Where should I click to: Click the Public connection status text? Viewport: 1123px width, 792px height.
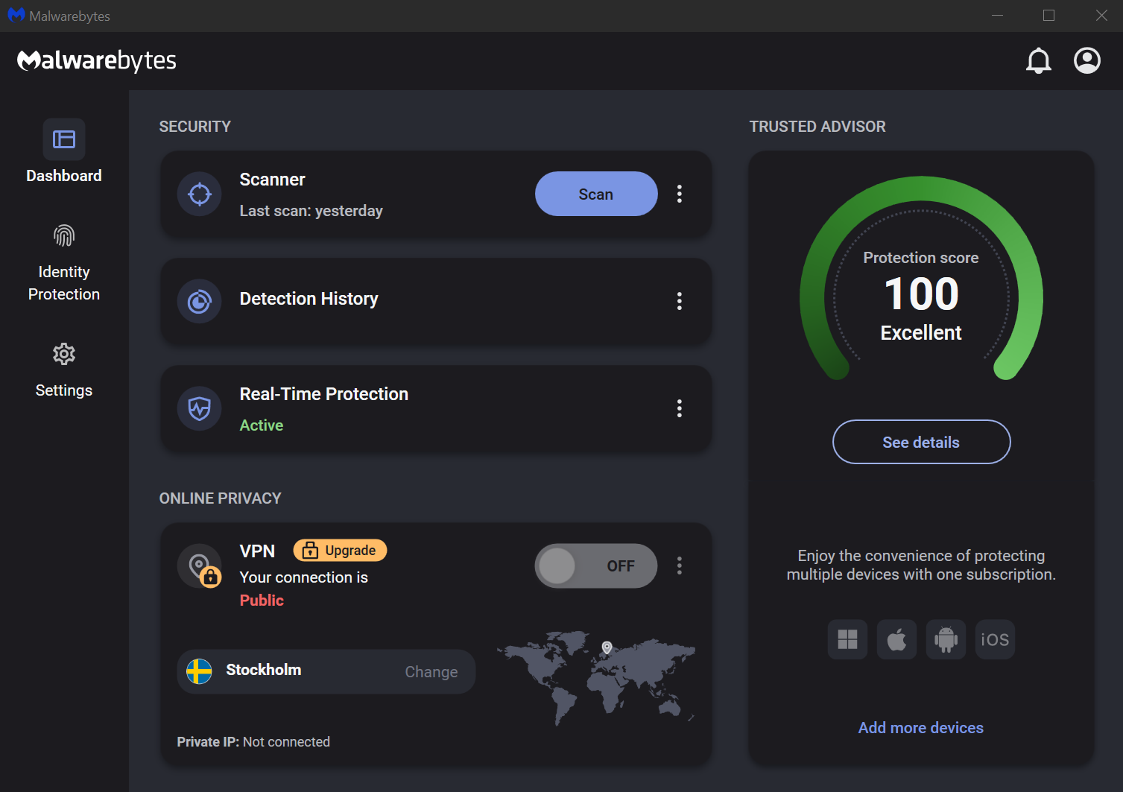pos(262,601)
